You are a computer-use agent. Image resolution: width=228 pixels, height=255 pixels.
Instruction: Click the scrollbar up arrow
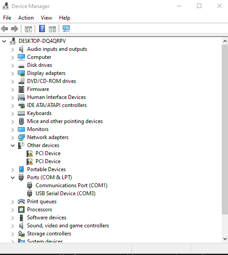tap(225, 41)
